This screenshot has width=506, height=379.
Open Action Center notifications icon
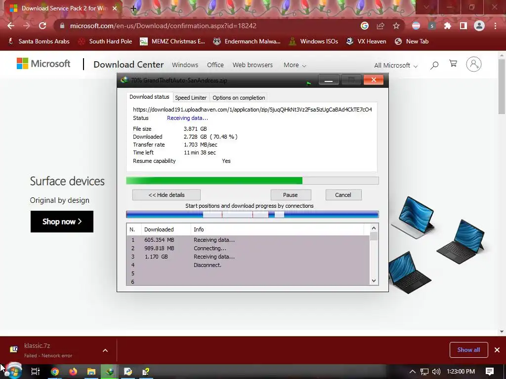pyautogui.click(x=490, y=372)
